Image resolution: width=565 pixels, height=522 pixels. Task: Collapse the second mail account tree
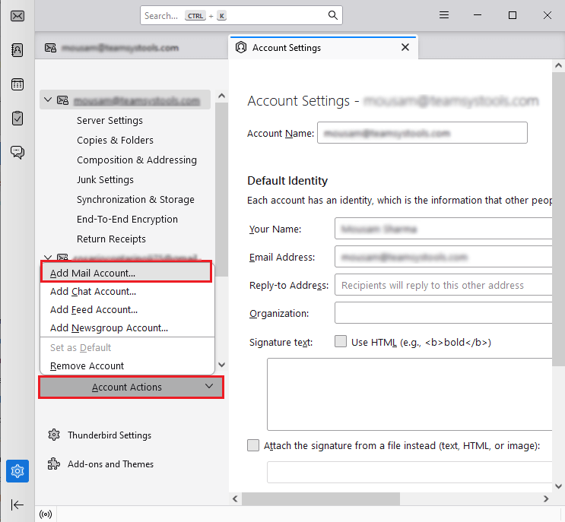[48, 257]
